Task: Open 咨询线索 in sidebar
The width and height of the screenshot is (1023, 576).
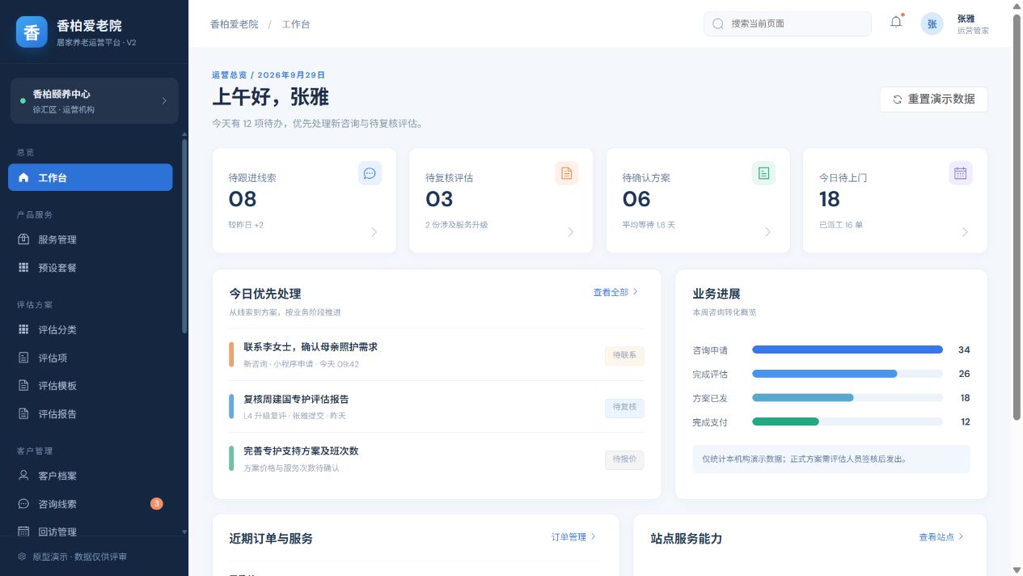Action: coord(91,504)
